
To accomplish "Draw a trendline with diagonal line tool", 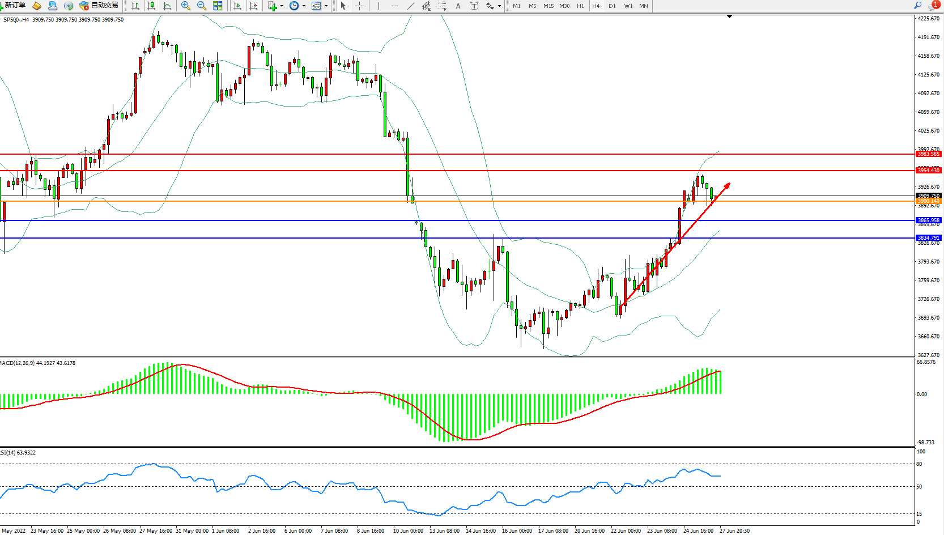I will 411,6.
